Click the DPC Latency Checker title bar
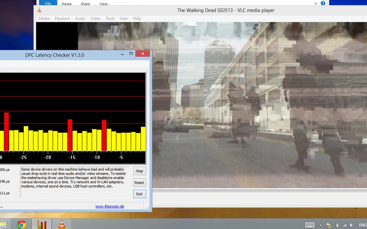Image resolution: width=367 pixels, height=229 pixels. tap(54, 55)
